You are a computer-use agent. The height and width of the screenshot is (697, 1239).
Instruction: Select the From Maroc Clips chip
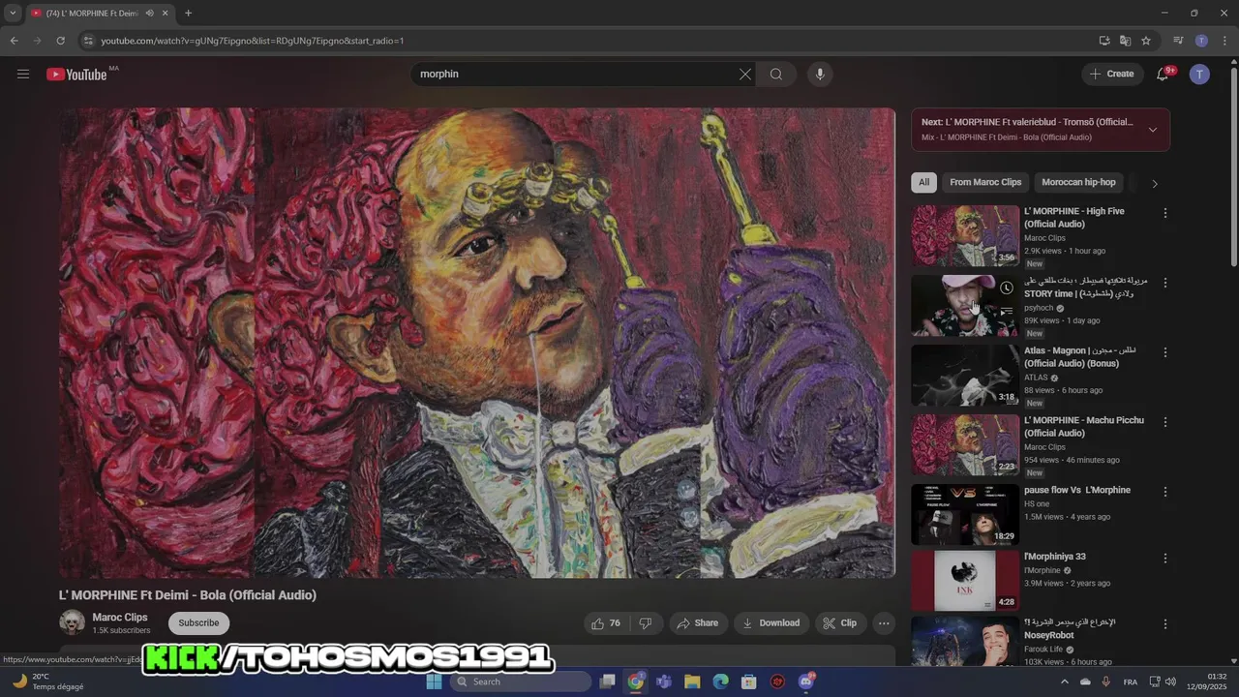[x=985, y=182]
